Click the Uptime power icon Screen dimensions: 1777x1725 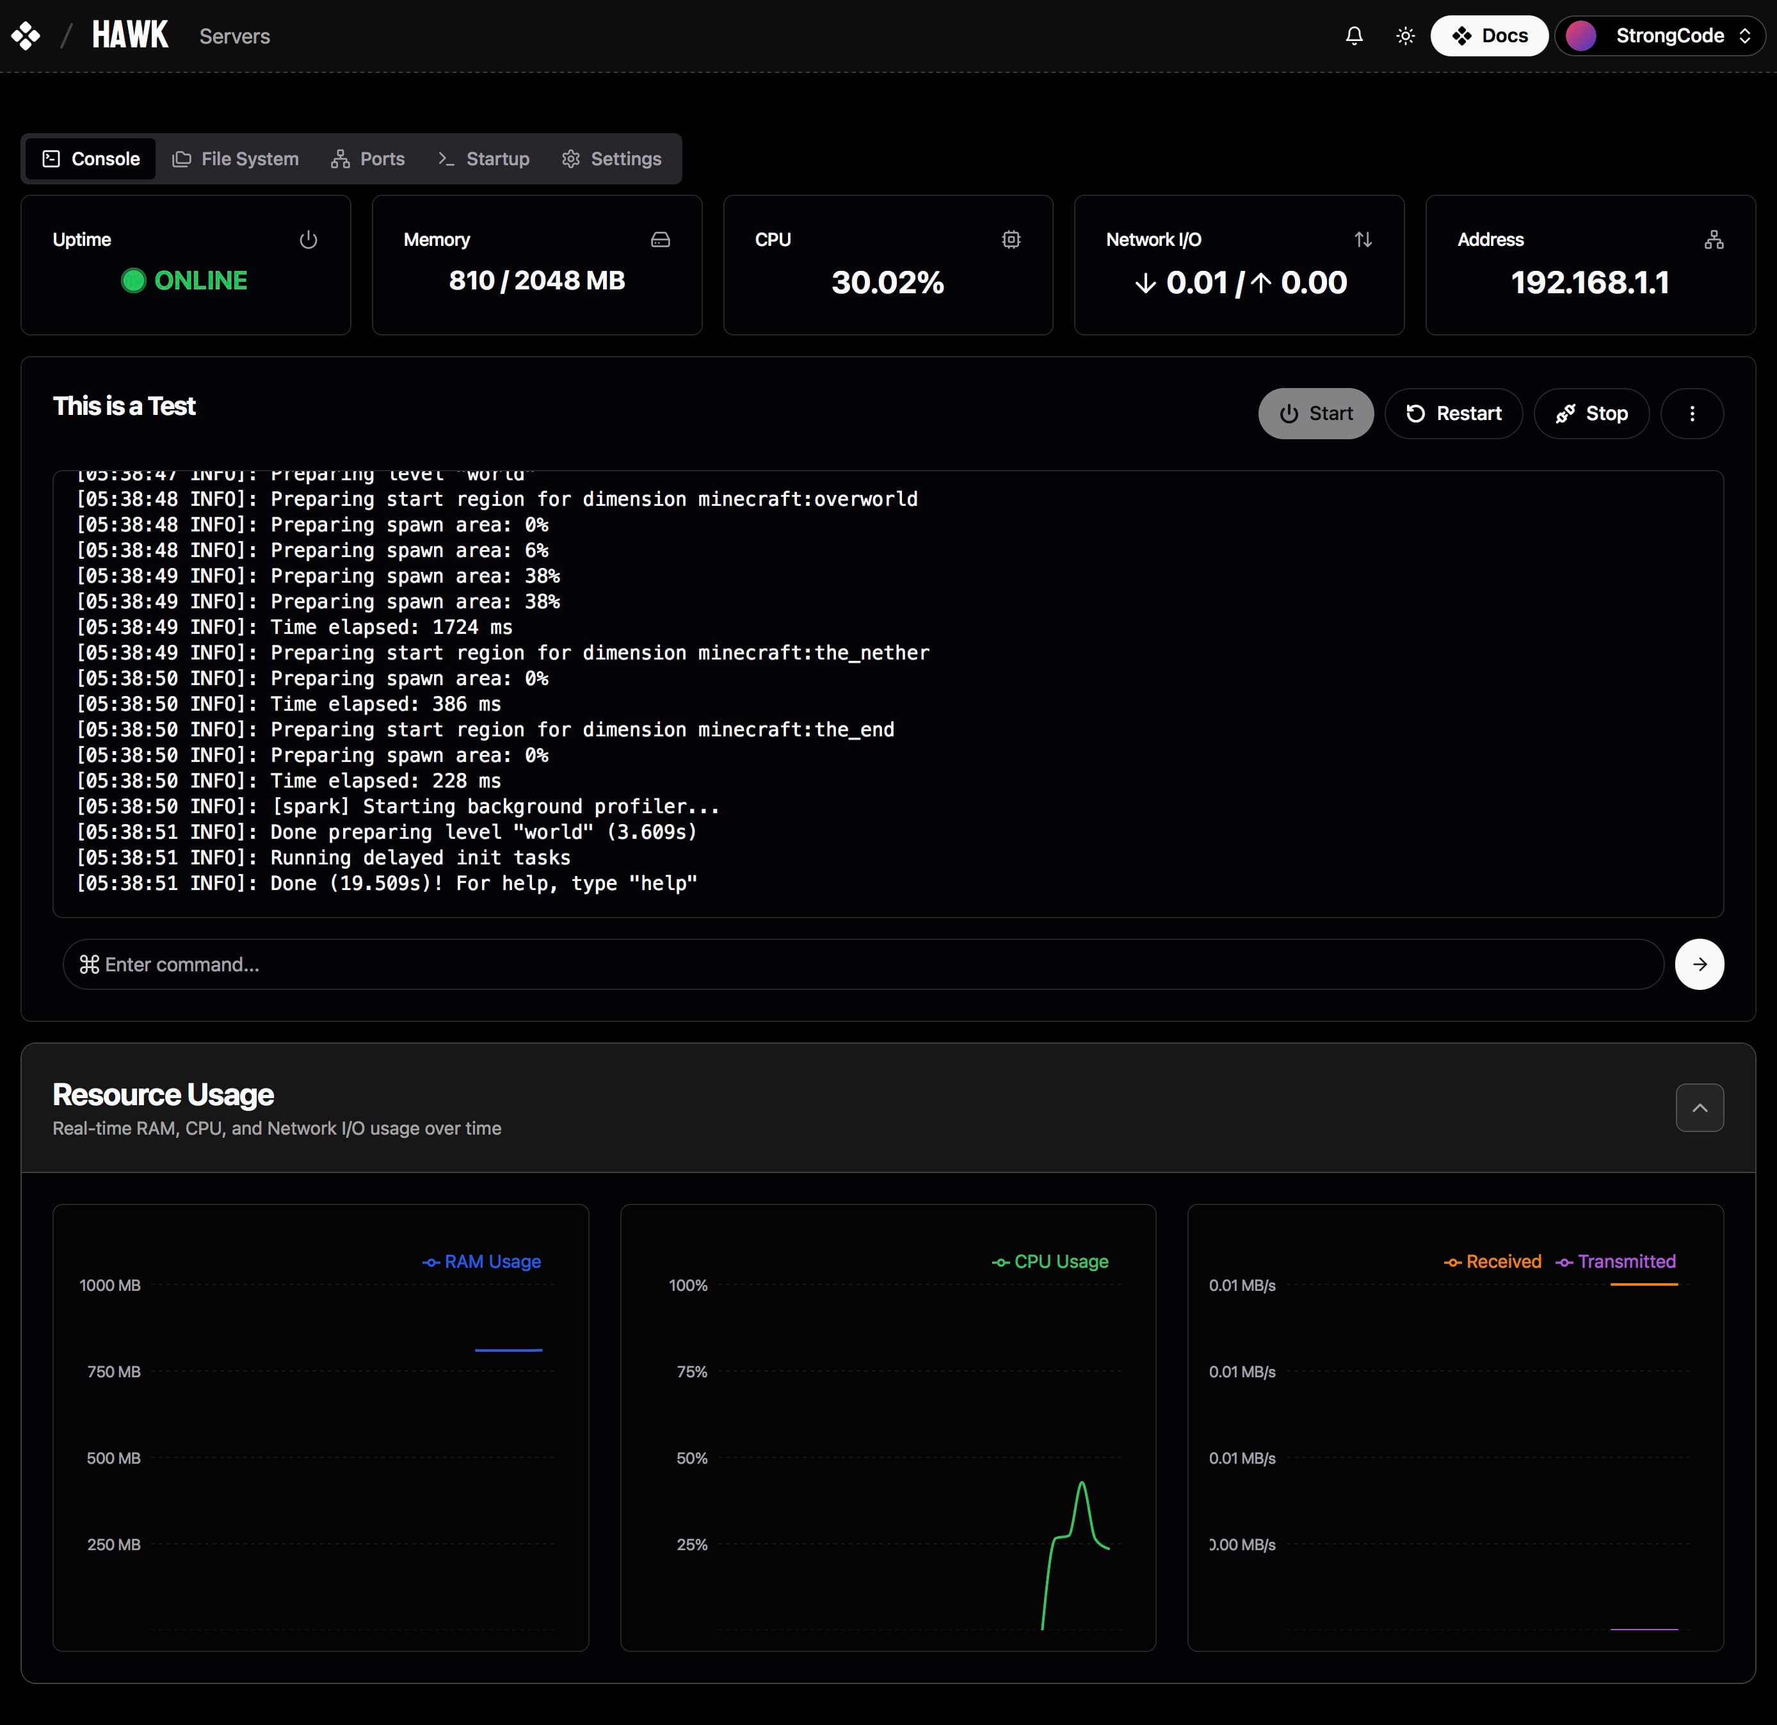click(309, 239)
